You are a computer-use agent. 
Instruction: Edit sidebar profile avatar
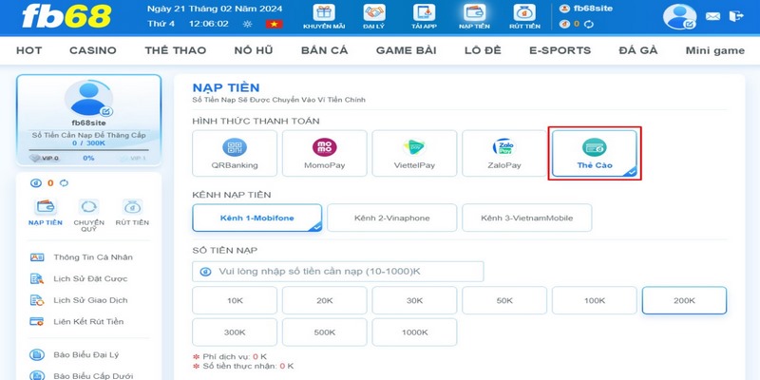[106, 111]
